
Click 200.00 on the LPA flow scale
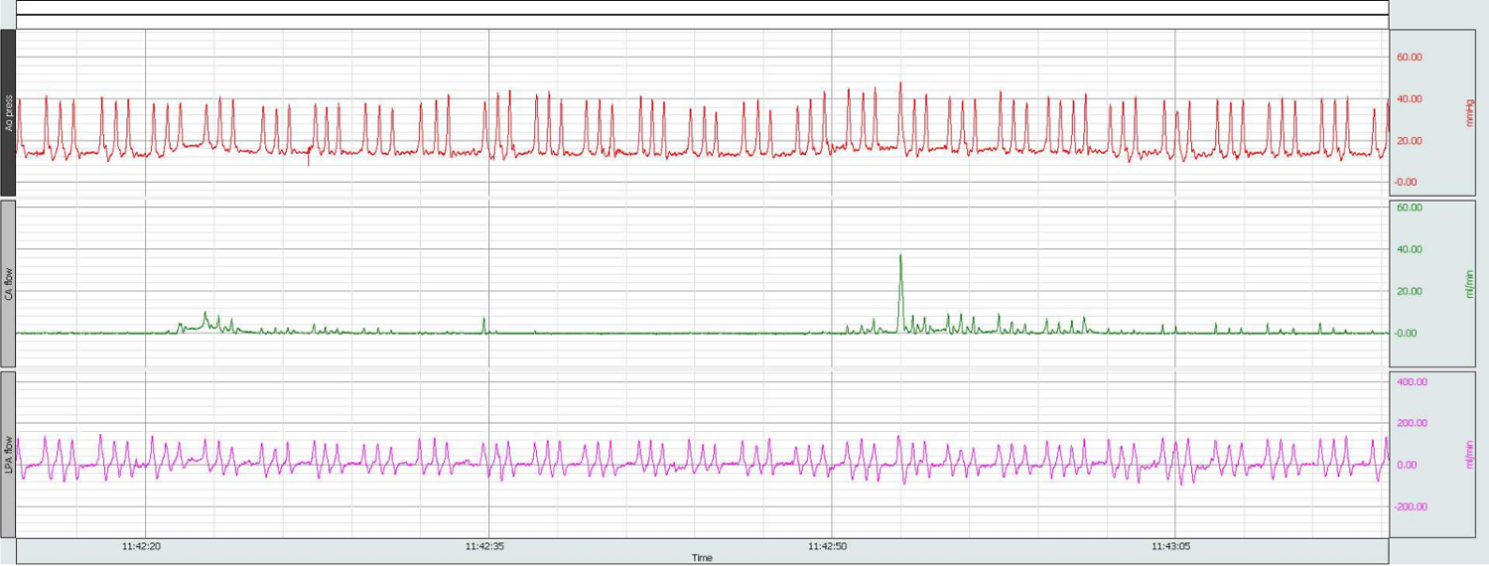pyautogui.click(x=1412, y=423)
